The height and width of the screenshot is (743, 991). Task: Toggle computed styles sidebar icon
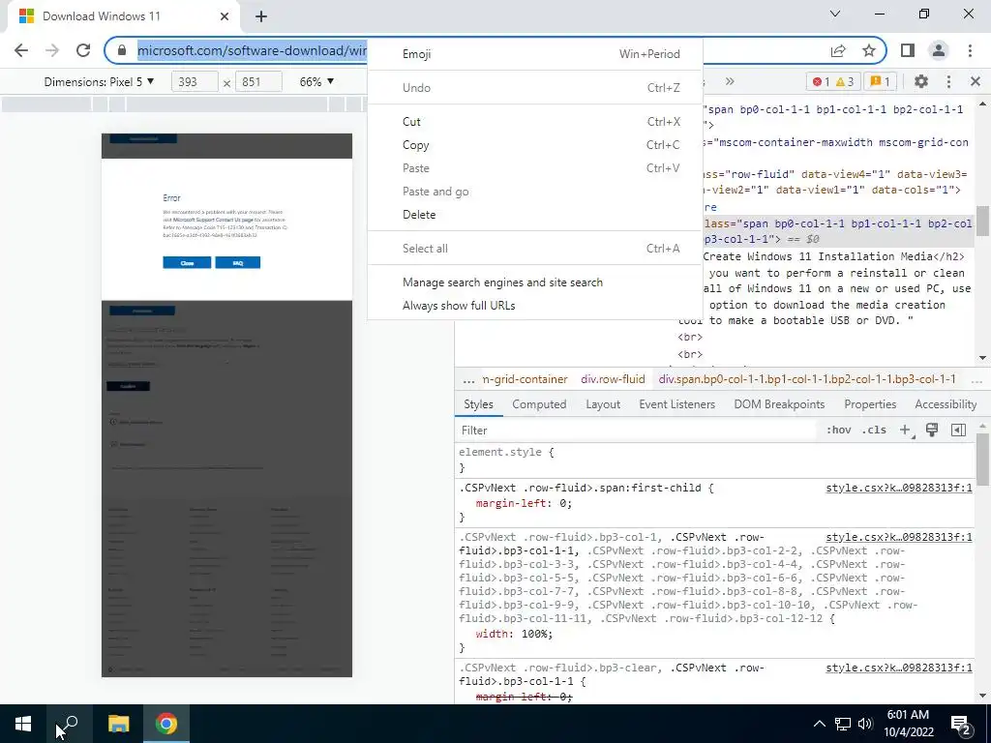[x=958, y=431]
